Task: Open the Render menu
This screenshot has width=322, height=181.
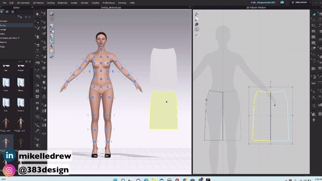Action: pos(85,3)
